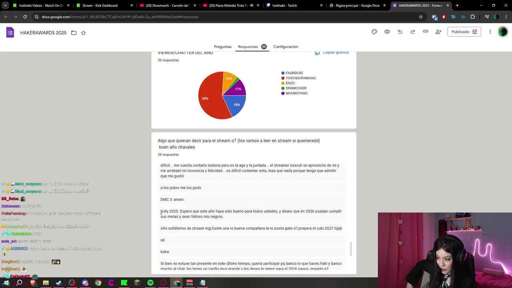This screenshot has height=288, width=512.
Task: Open Chrome media controls icon
Action: pyautogui.click(x=487, y=17)
